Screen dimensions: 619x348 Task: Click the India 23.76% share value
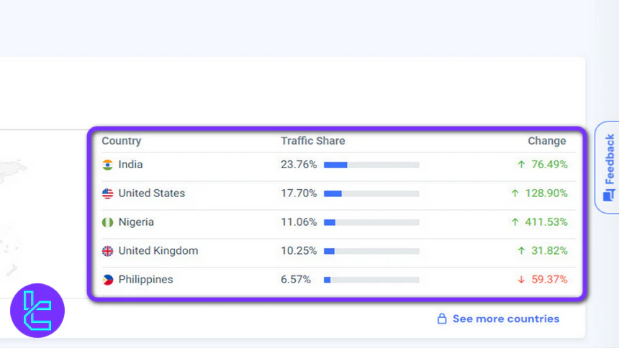[x=299, y=165]
